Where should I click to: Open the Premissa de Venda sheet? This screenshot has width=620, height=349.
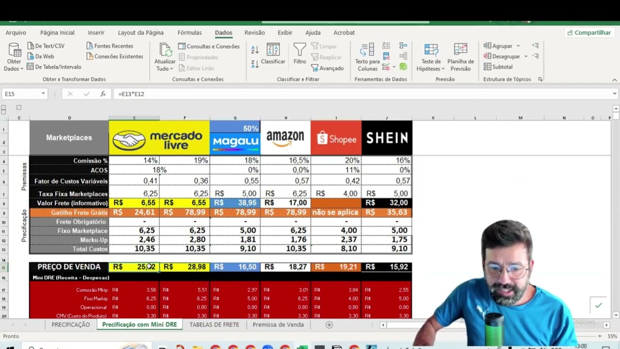[278, 324]
